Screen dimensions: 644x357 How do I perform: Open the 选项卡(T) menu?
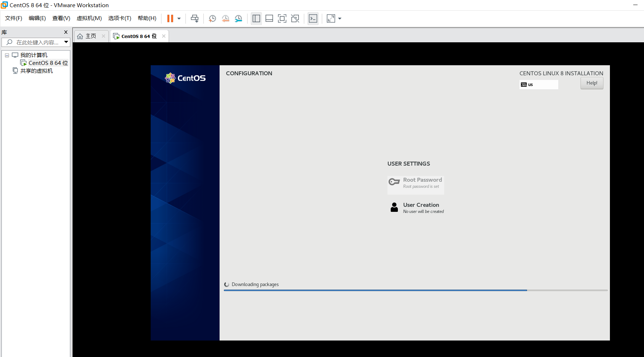coord(120,18)
